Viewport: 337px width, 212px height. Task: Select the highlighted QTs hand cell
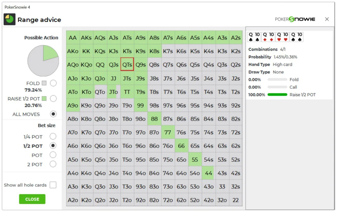[127, 64]
